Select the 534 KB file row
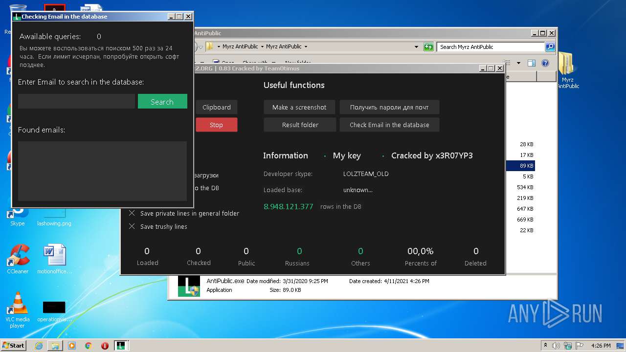 (520, 187)
